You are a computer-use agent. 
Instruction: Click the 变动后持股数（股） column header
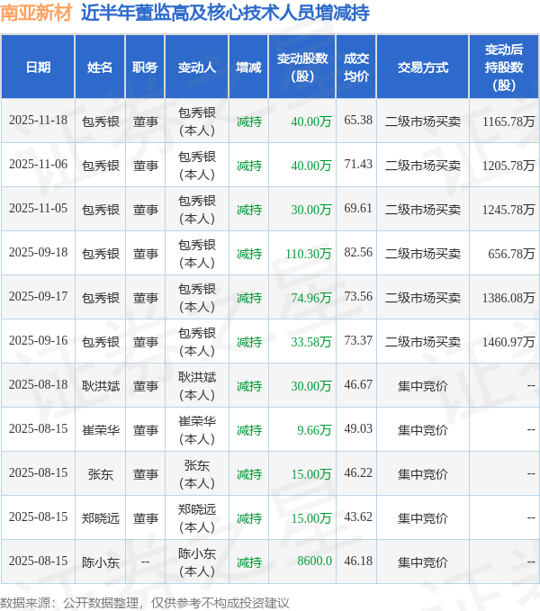tap(504, 67)
